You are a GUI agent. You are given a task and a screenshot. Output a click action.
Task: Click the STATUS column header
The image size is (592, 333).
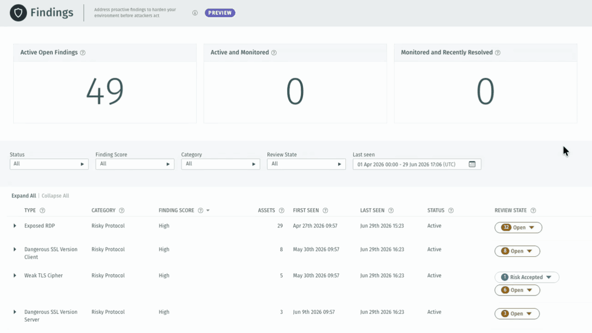[x=436, y=210]
